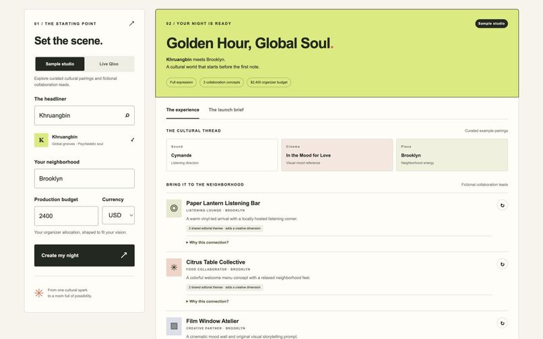Click the Film Window Atelier title

click(212, 321)
